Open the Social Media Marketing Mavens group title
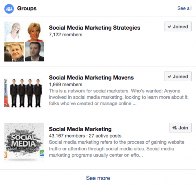 pos(91,78)
